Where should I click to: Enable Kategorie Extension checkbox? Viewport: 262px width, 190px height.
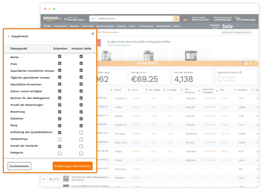pos(60,153)
